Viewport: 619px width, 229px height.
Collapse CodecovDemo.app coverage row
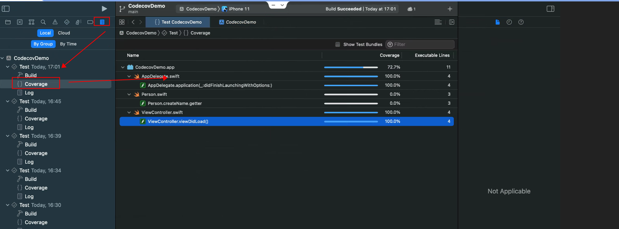click(123, 67)
